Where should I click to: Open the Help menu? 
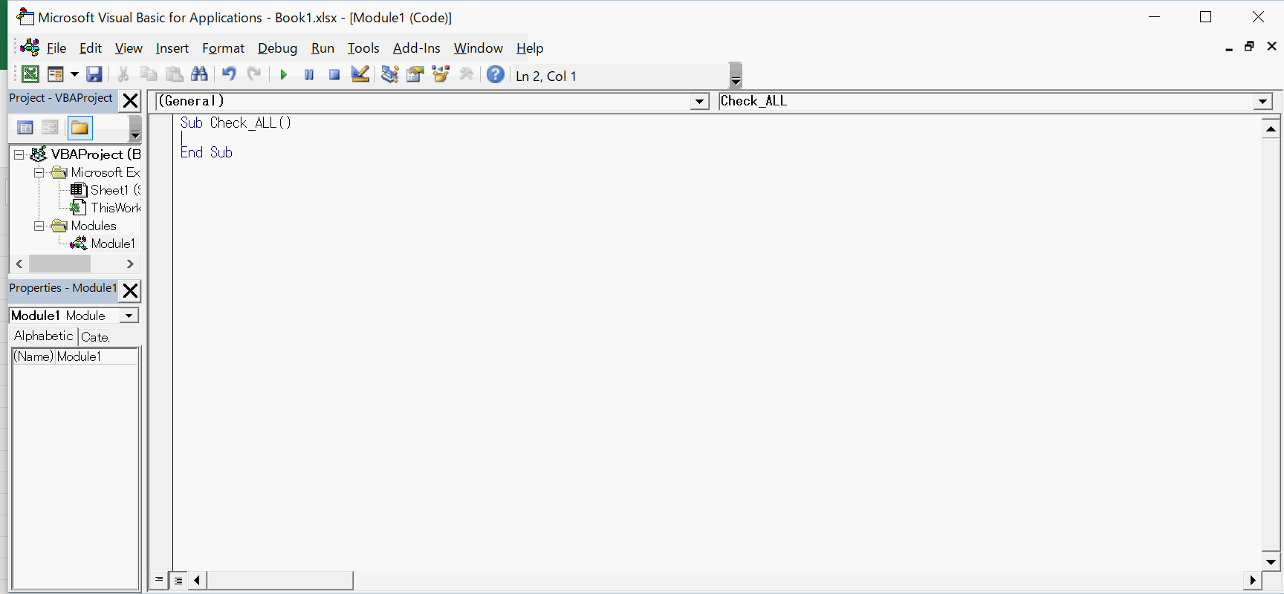530,48
